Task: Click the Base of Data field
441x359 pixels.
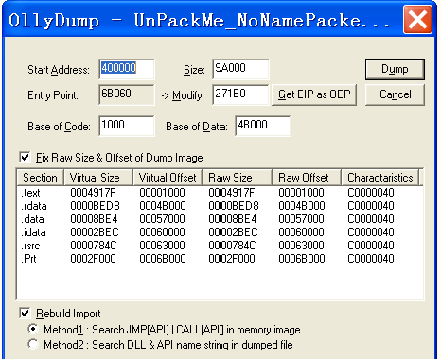Action: [263, 126]
